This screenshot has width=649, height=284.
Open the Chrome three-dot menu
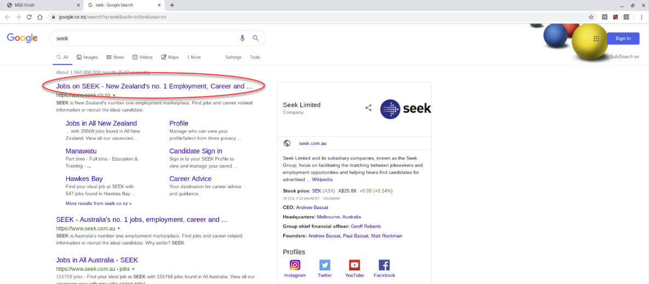[641, 17]
